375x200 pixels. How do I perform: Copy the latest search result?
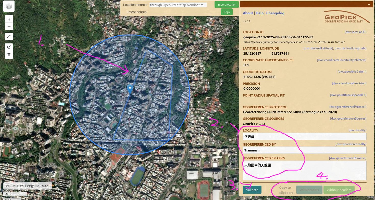point(227,12)
